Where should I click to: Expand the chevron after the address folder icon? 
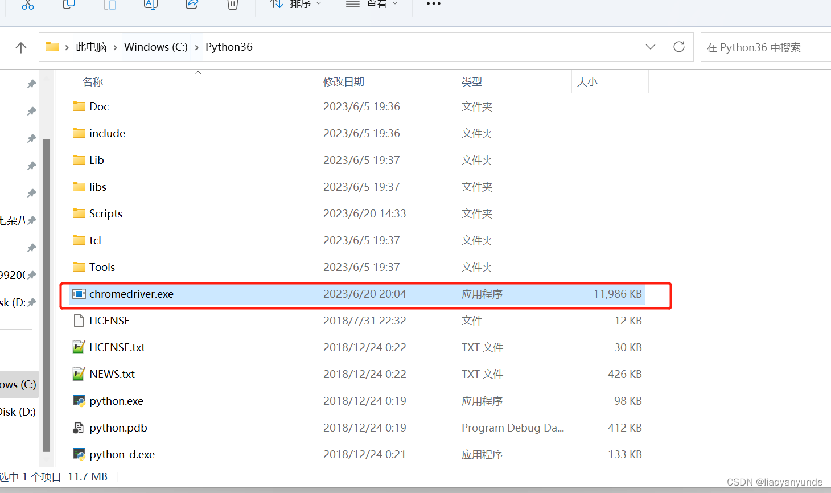(x=67, y=47)
